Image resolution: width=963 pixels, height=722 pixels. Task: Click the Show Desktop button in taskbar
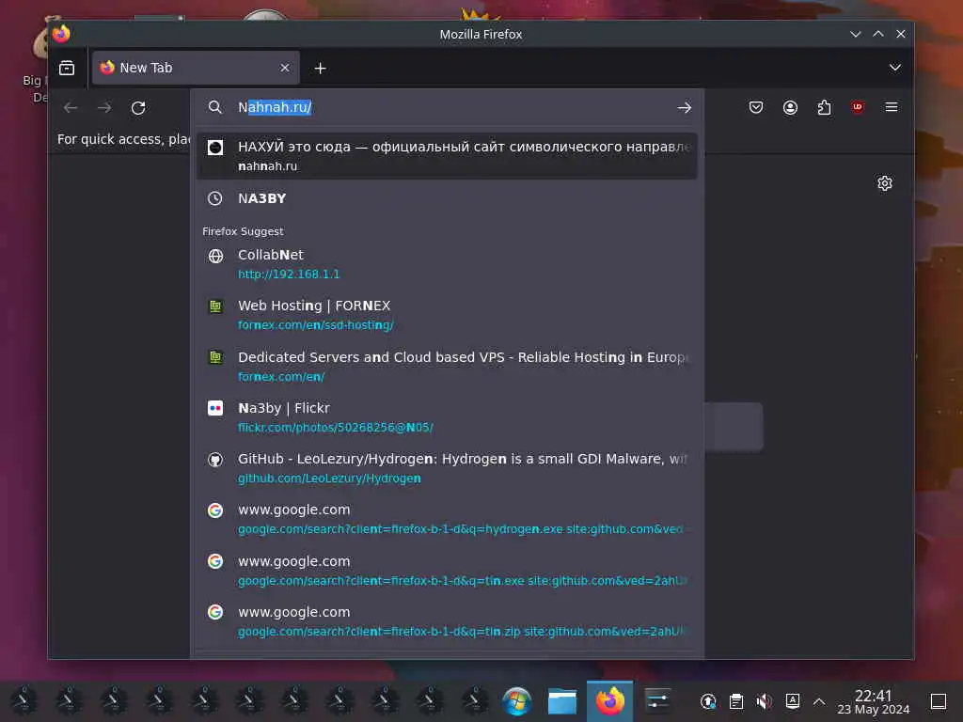tap(939, 701)
